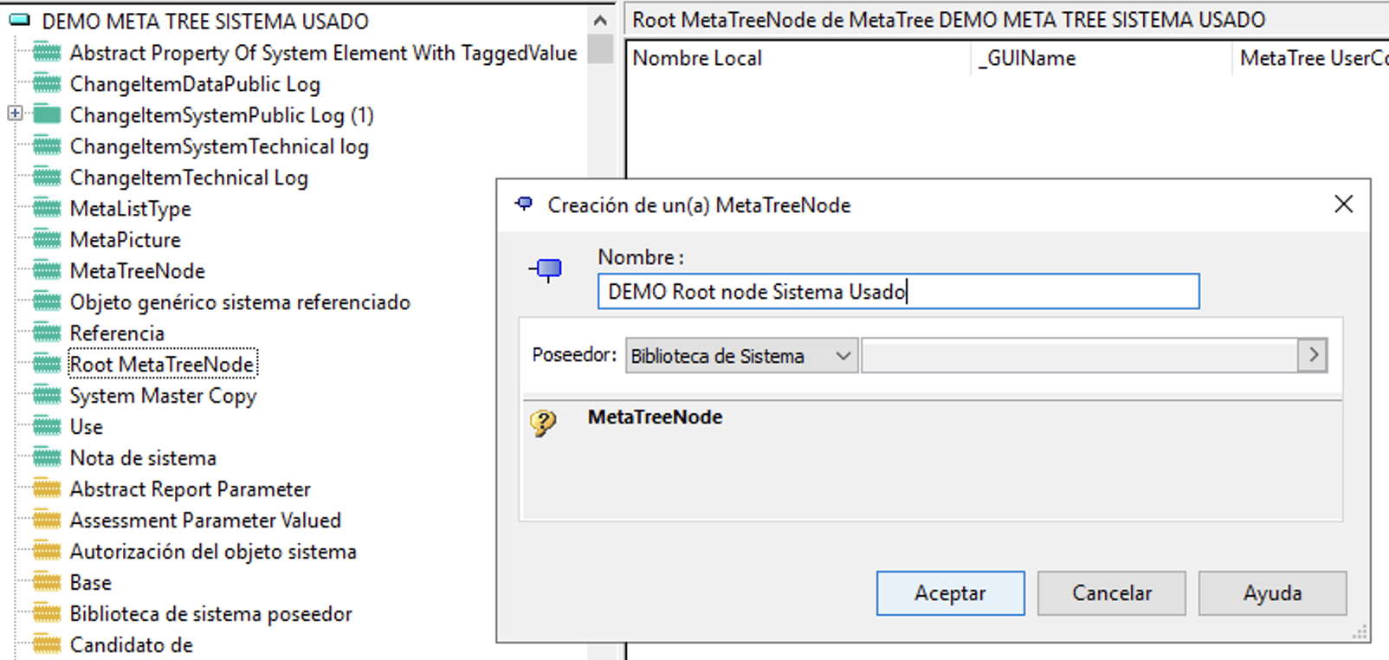Select Objeto genérico sistema referenciado

point(240,302)
